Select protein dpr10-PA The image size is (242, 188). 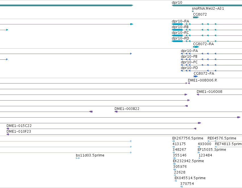coord(211,54)
